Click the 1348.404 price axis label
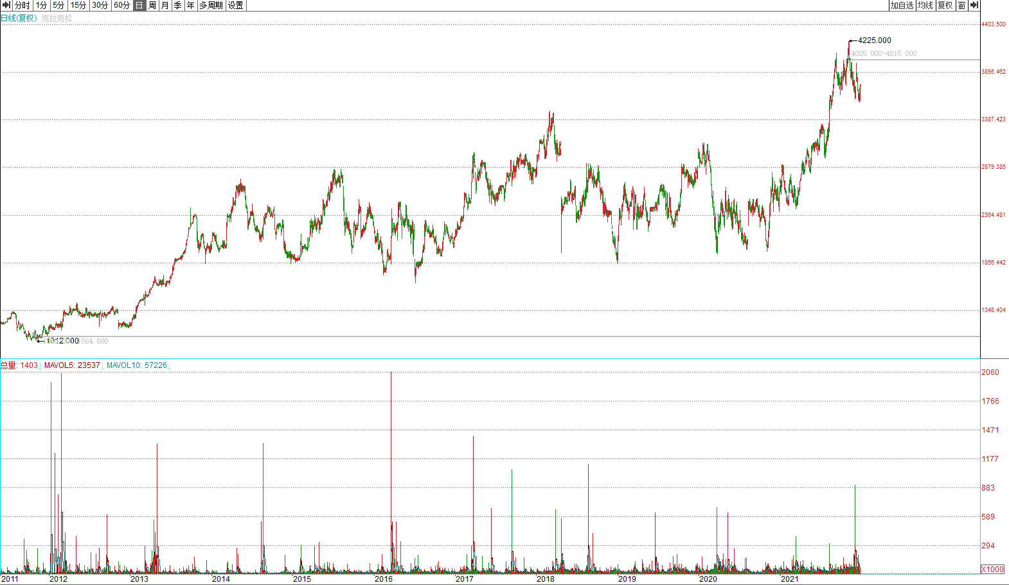1009x585 pixels. [994, 310]
